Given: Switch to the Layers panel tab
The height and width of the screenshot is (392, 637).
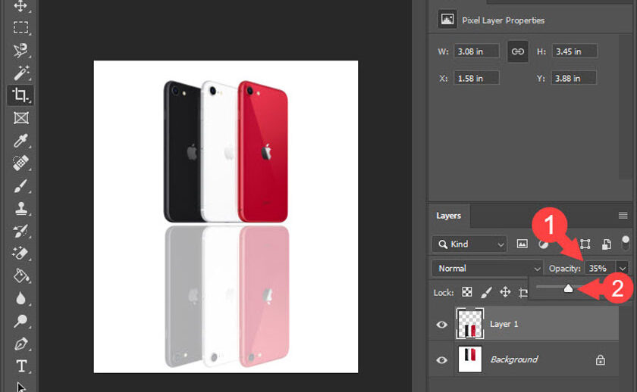Looking at the screenshot, I should coord(448,216).
